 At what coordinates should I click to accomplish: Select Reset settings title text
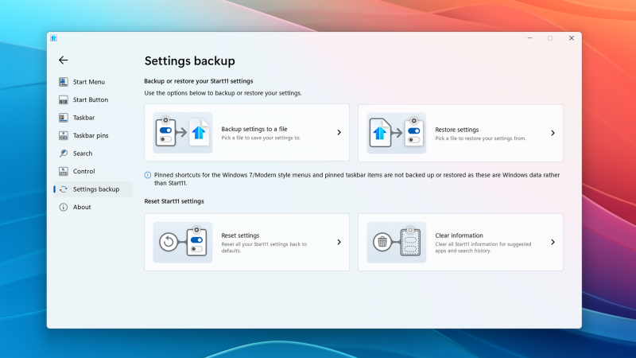[x=240, y=235]
